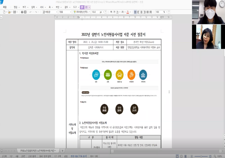Save the document with the disk icon
The image size is (225, 158).
click(15, 12)
